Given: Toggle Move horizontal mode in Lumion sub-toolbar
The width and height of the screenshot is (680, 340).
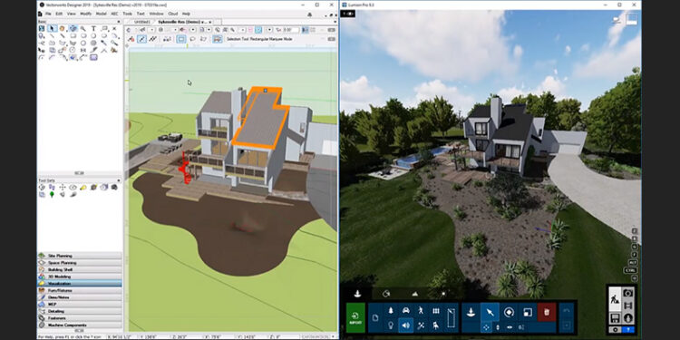Looking at the screenshot, I should 510,327.
